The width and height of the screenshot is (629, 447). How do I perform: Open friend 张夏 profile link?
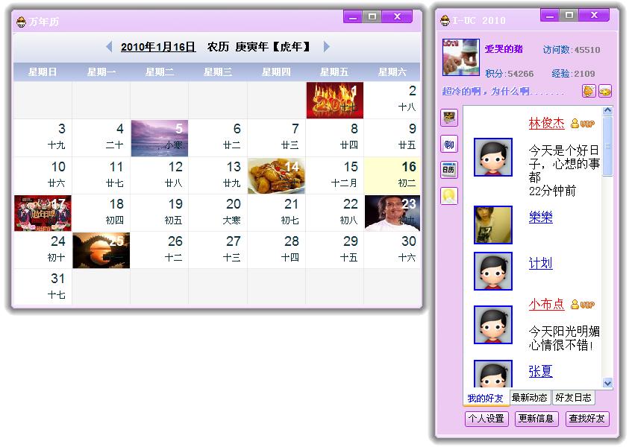tap(540, 371)
